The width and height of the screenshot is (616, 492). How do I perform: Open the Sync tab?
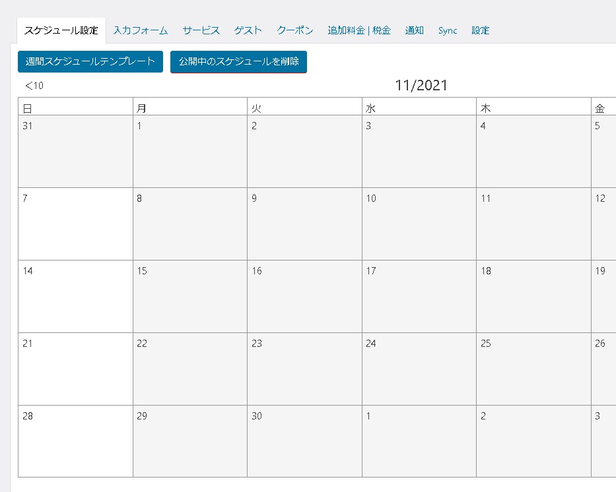[448, 30]
